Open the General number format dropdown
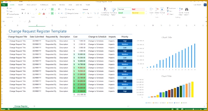This screenshot has height=111, width=208. (x=98, y=9)
